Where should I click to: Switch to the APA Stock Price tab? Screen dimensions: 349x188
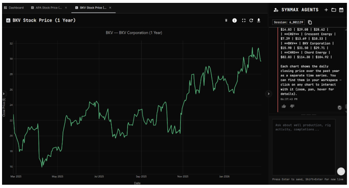48,8
